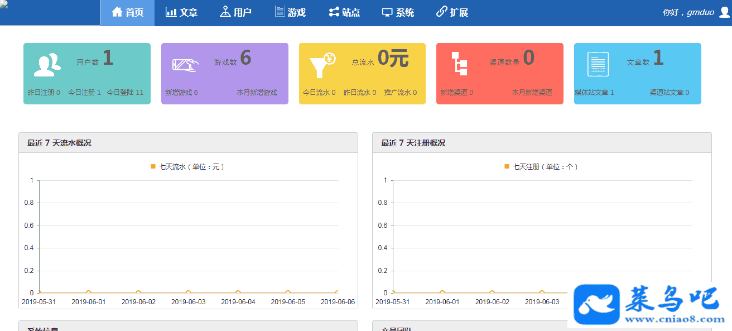Open the 文章 articles menu
The height and width of the screenshot is (331, 732).
(x=181, y=12)
